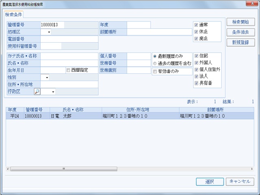Select 最新履歴のみ radio button
This screenshot has height=195, width=260.
click(155, 56)
